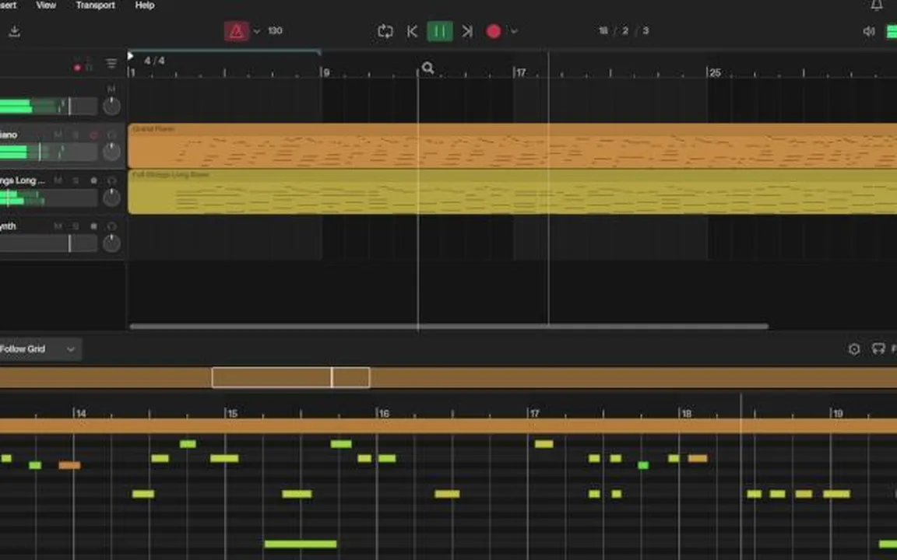
Task: Click bar 15 on the piano roll ruler
Action: pyautogui.click(x=232, y=412)
